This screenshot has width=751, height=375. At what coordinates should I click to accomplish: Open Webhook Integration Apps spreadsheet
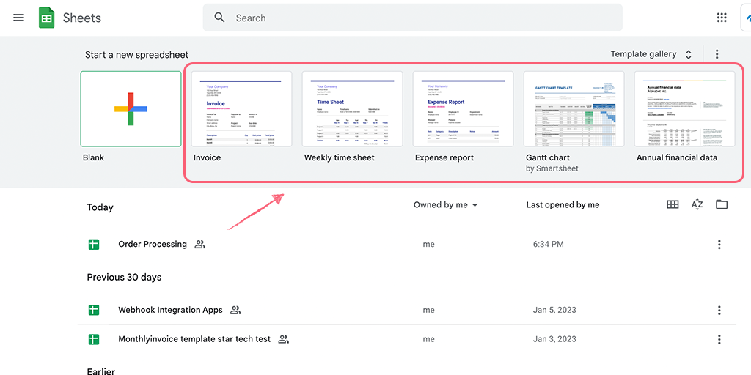[x=170, y=310]
